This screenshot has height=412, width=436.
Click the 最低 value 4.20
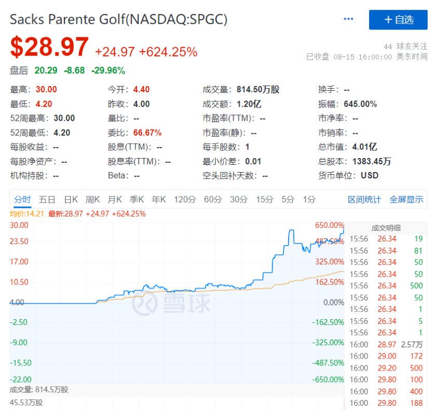tap(44, 104)
